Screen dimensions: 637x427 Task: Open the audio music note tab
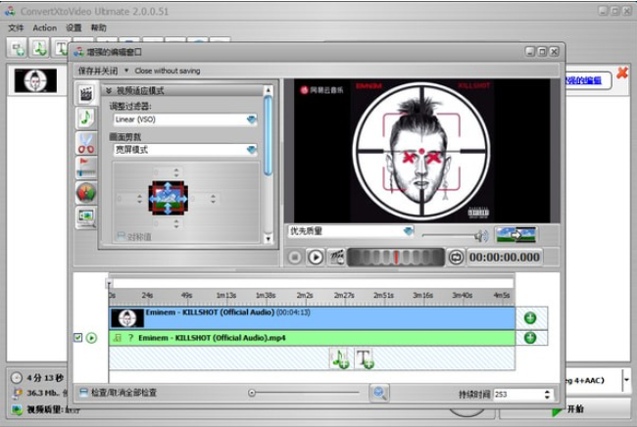[x=86, y=119]
